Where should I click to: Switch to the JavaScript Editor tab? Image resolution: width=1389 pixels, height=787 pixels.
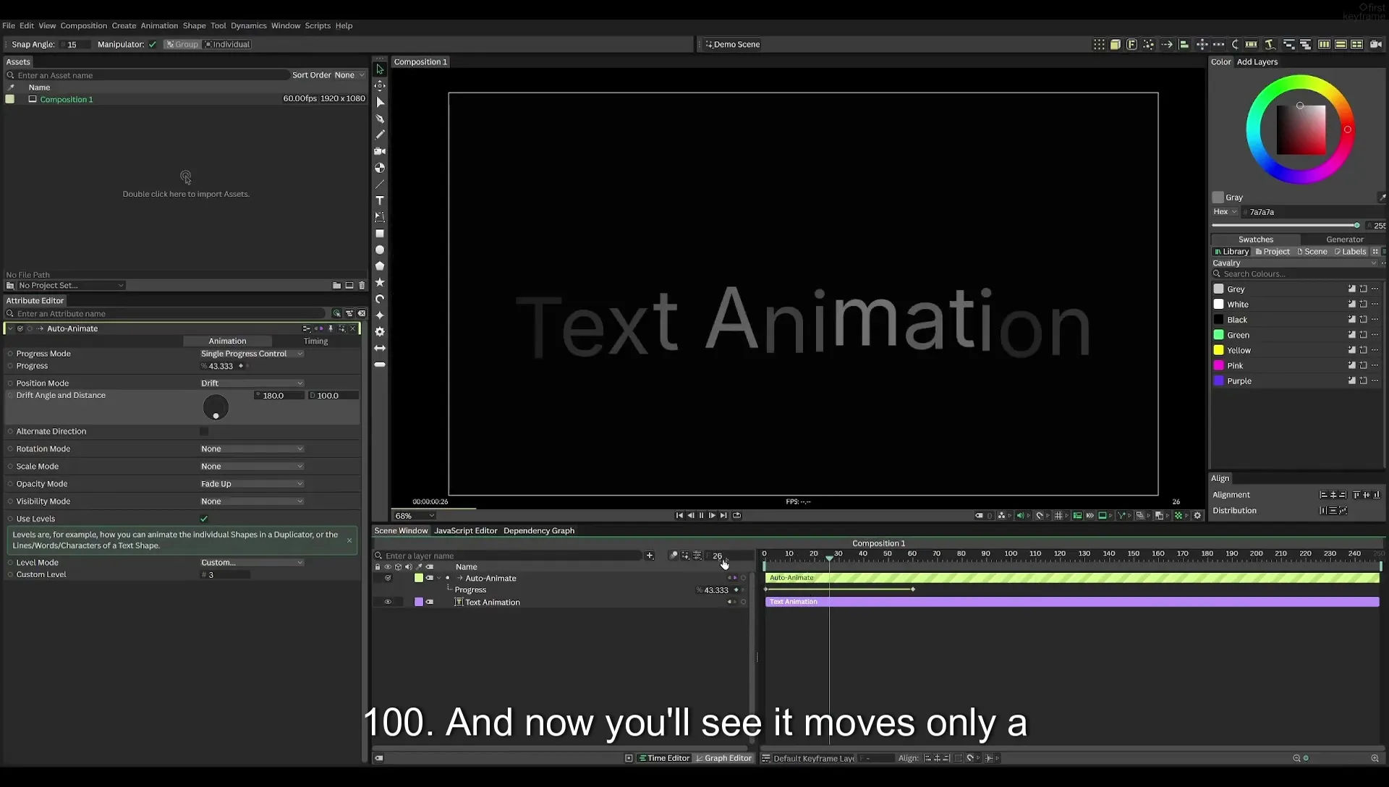tap(465, 531)
